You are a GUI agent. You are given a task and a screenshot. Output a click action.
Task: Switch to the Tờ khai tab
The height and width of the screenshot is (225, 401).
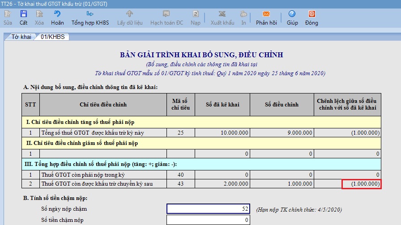coord(21,37)
